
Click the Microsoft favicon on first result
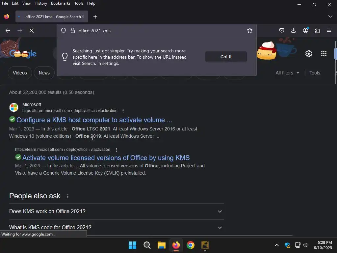(14, 107)
